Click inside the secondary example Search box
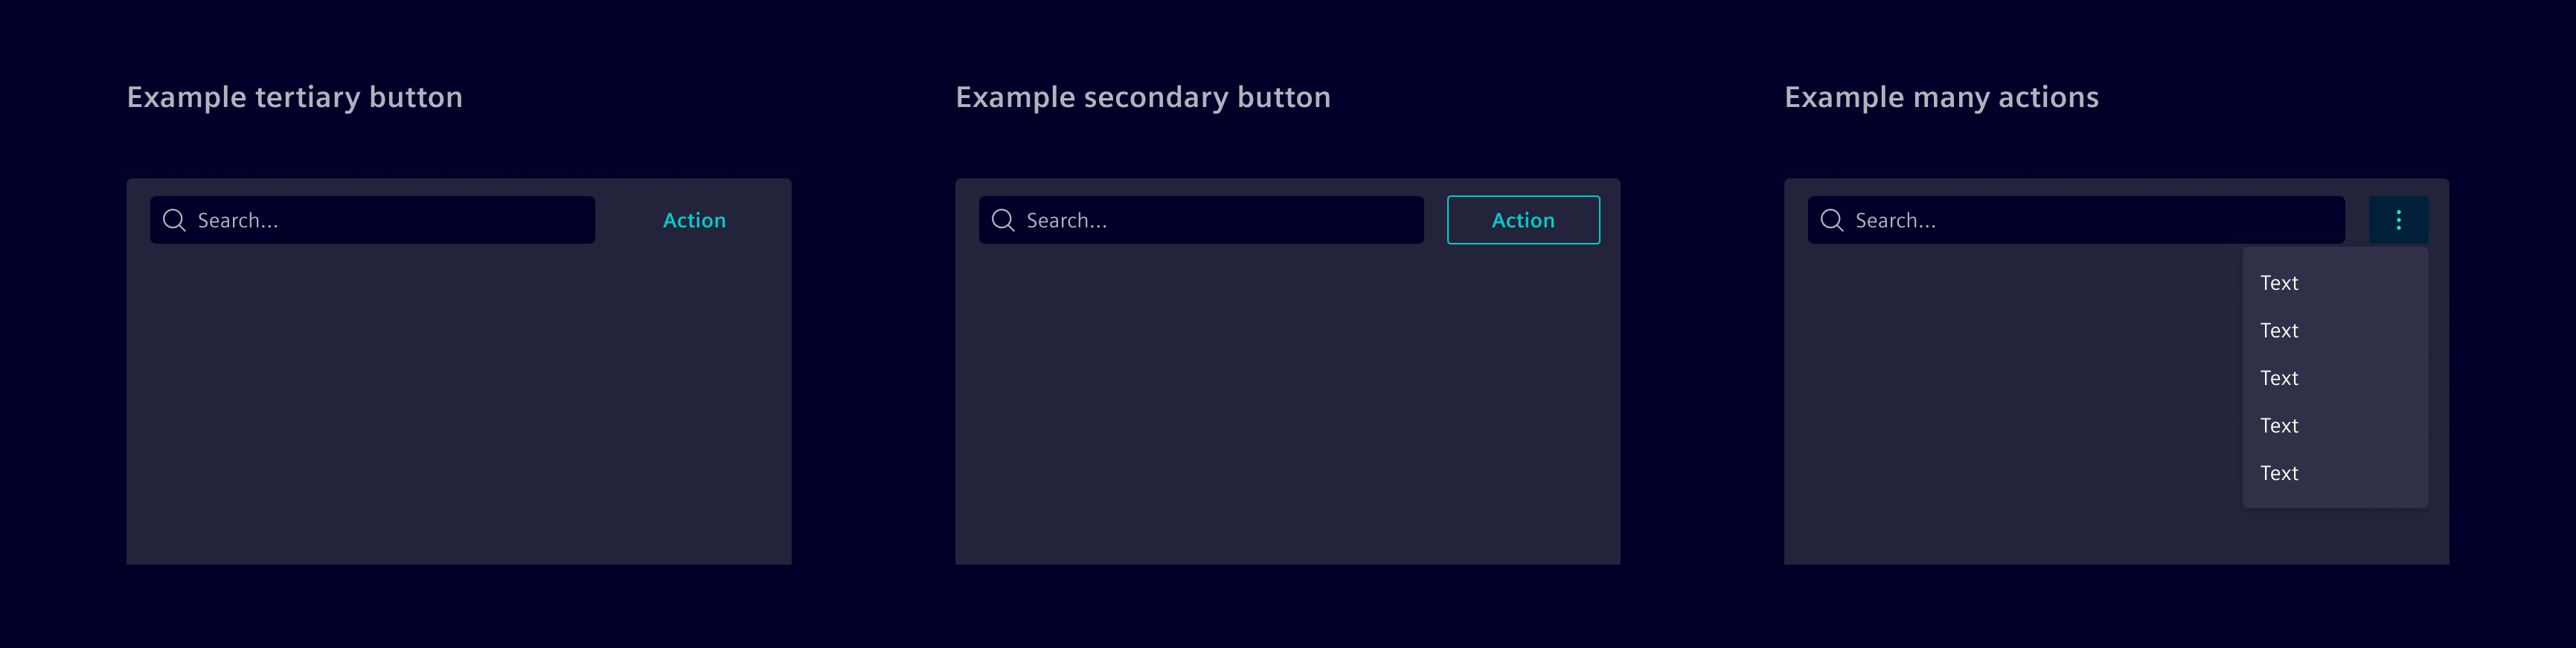This screenshot has width=2576, height=648. [x=1200, y=220]
